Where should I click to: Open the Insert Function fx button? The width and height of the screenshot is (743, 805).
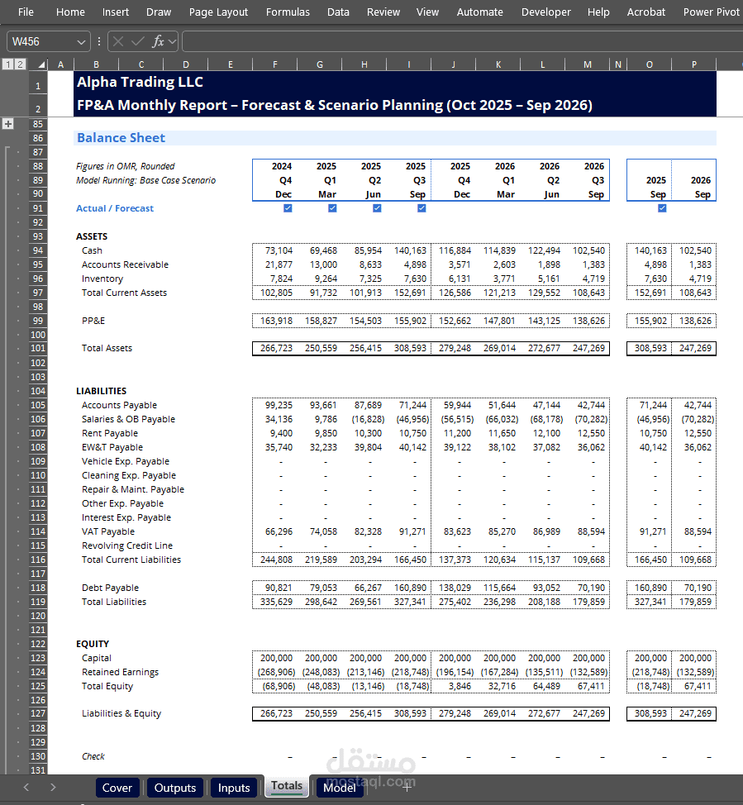[158, 41]
